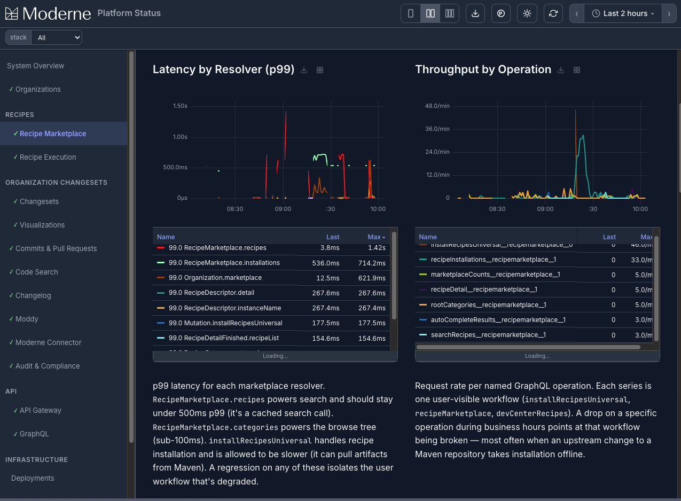Expand the Latency by Resolver panel
The height and width of the screenshot is (501, 681).
[x=320, y=70]
